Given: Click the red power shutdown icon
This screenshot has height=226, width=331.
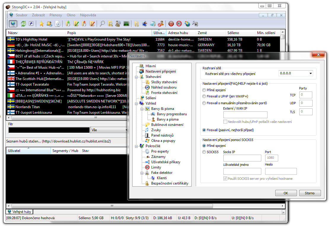Looking at the screenshot, I should pyautogui.click(x=171, y=24).
